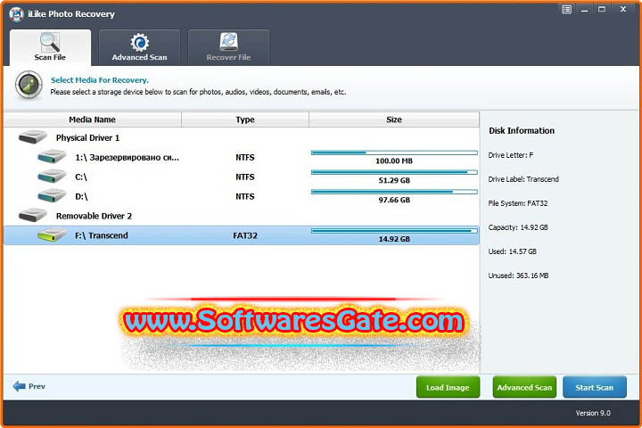Click the Disk Information heading
The image size is (642, 428).
pos(522,131)
